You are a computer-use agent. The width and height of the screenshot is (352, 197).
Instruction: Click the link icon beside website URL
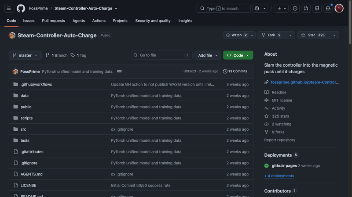[267, 82]
